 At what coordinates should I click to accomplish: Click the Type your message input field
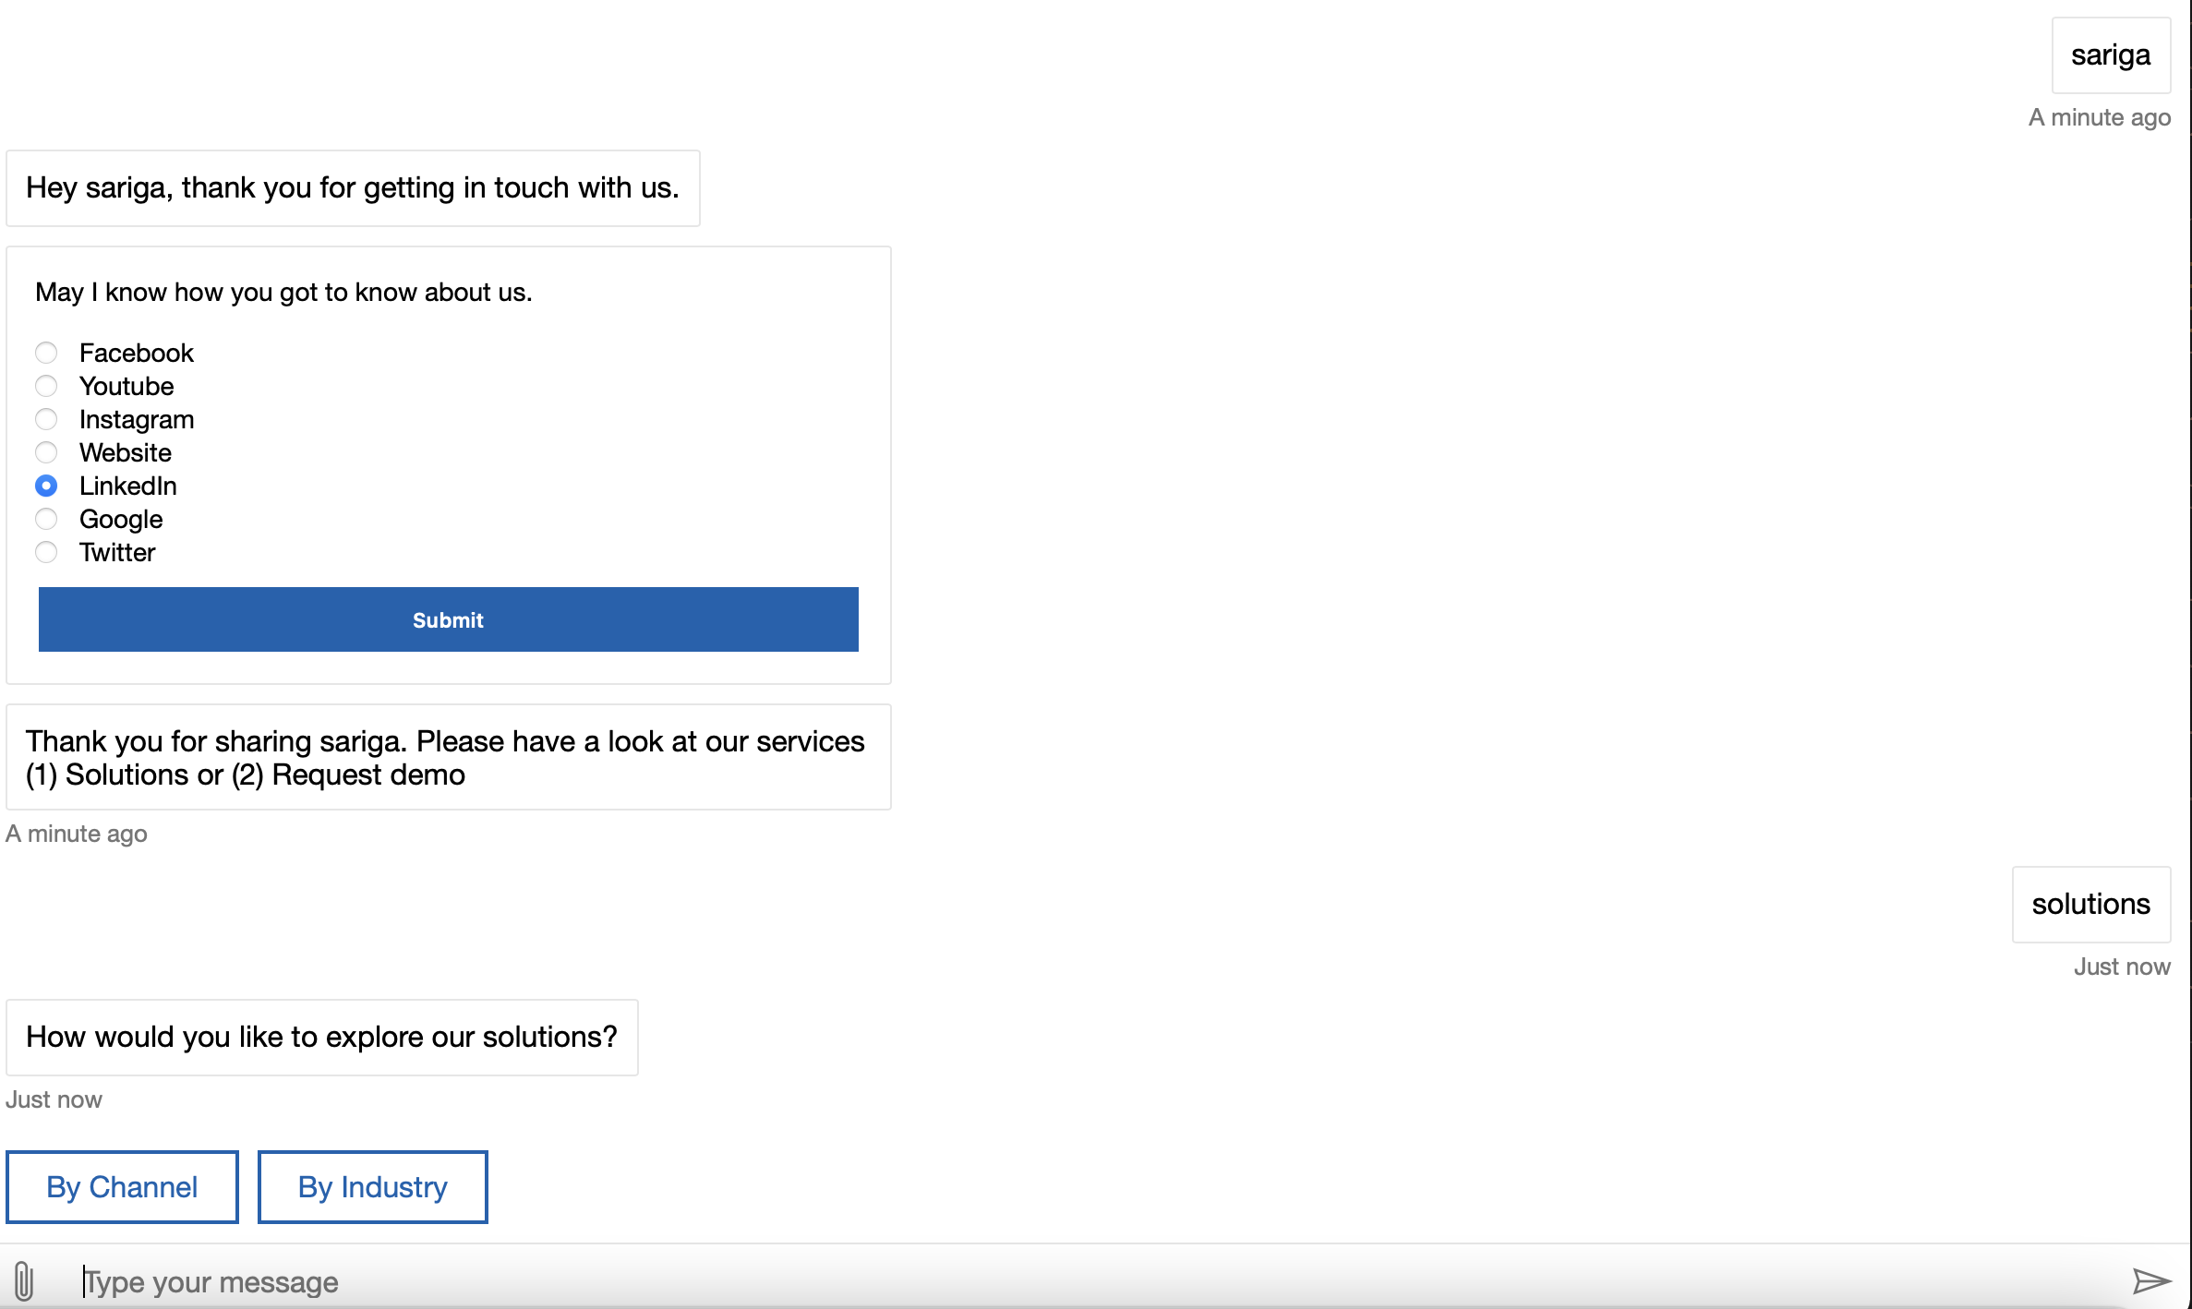pyautogui.click(x=1093, y=1281)
